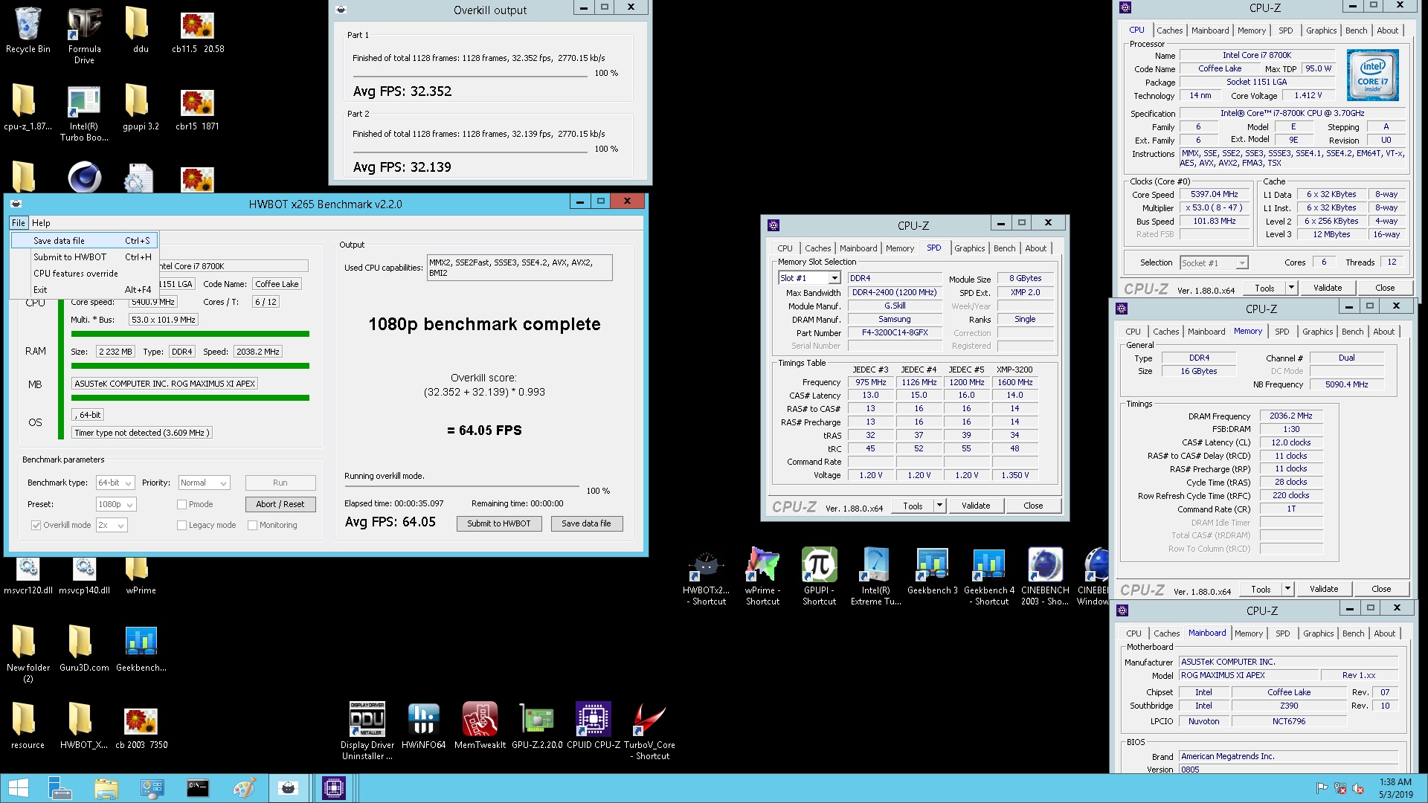Open the Command Prompt taskbar icon

tap(198, 788)
